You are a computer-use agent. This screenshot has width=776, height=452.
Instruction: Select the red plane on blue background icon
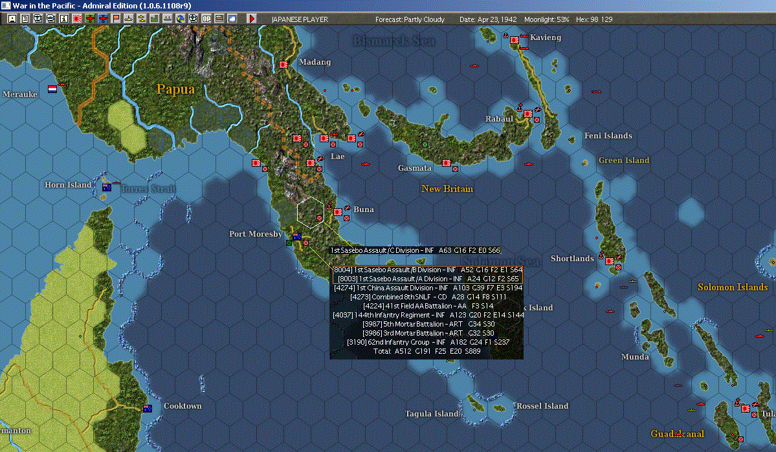(x=102, y=19)
